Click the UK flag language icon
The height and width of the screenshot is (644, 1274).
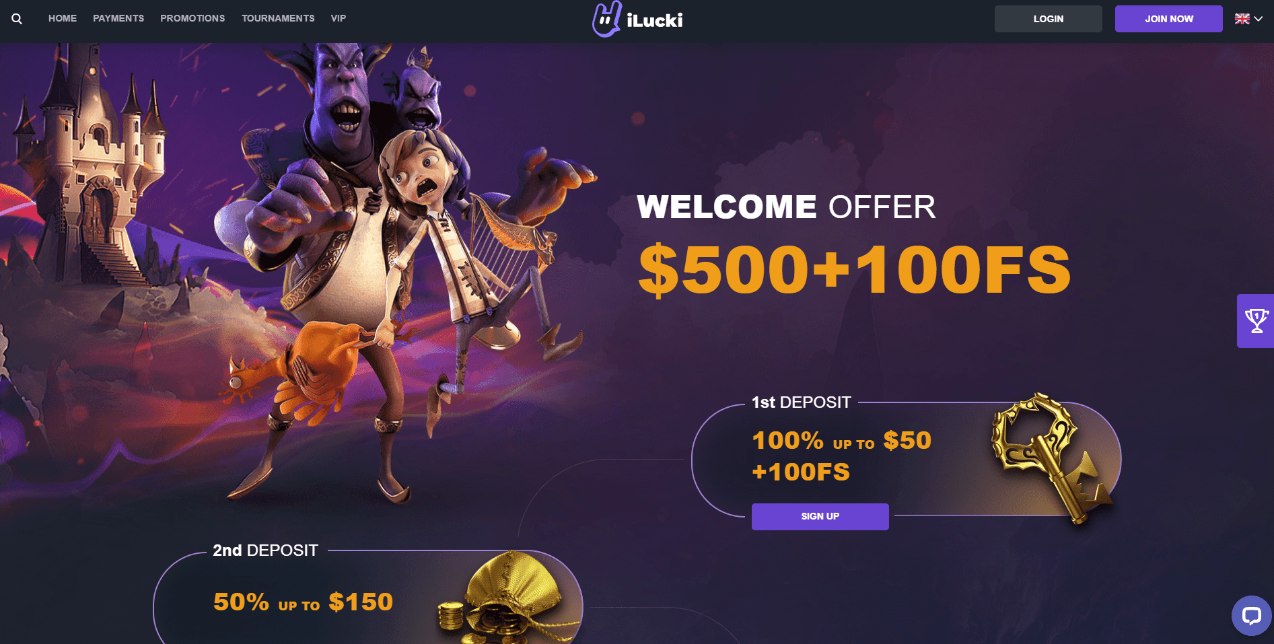pos(1242,19)
